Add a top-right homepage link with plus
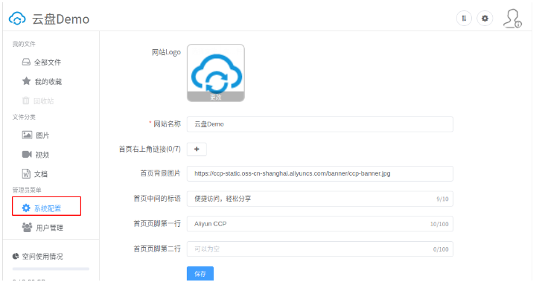545x282 pixels. (x=197, y=149)
